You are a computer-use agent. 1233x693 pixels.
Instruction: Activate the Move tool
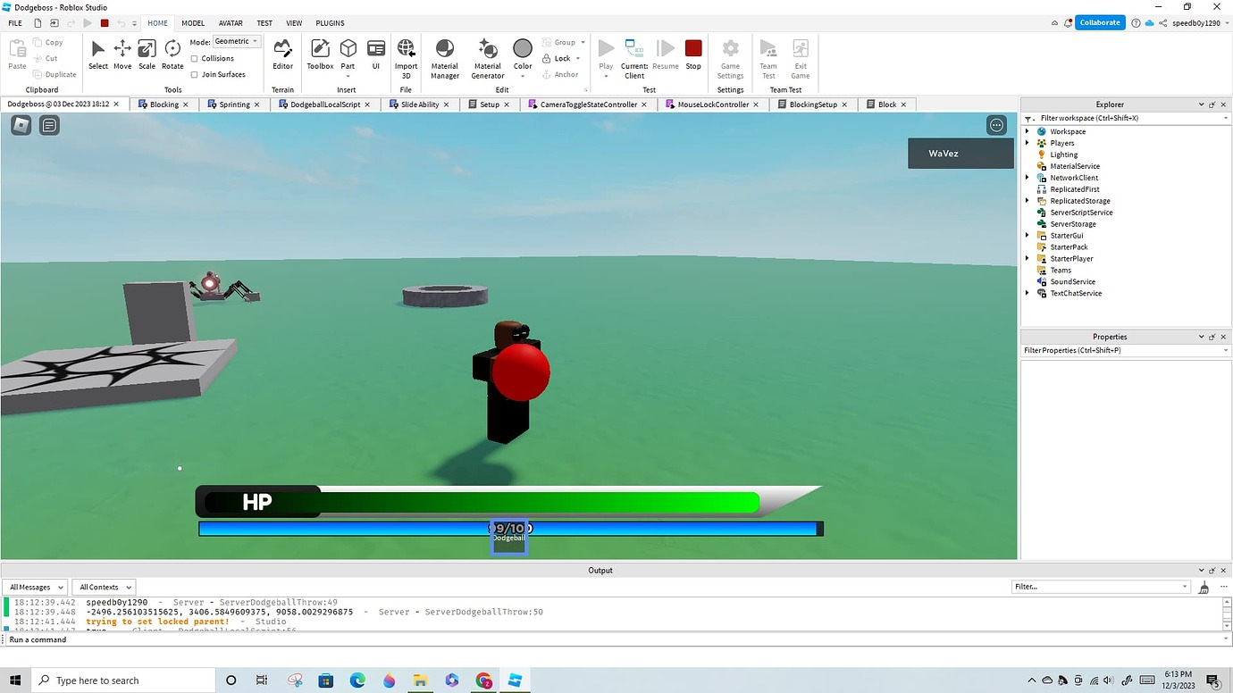(x=122, y=54)
